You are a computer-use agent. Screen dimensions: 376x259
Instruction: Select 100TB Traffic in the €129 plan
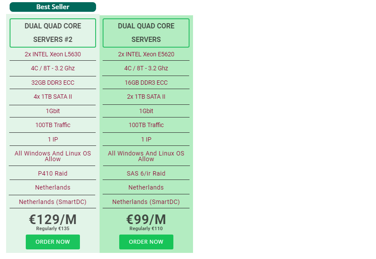click(52, 125)
